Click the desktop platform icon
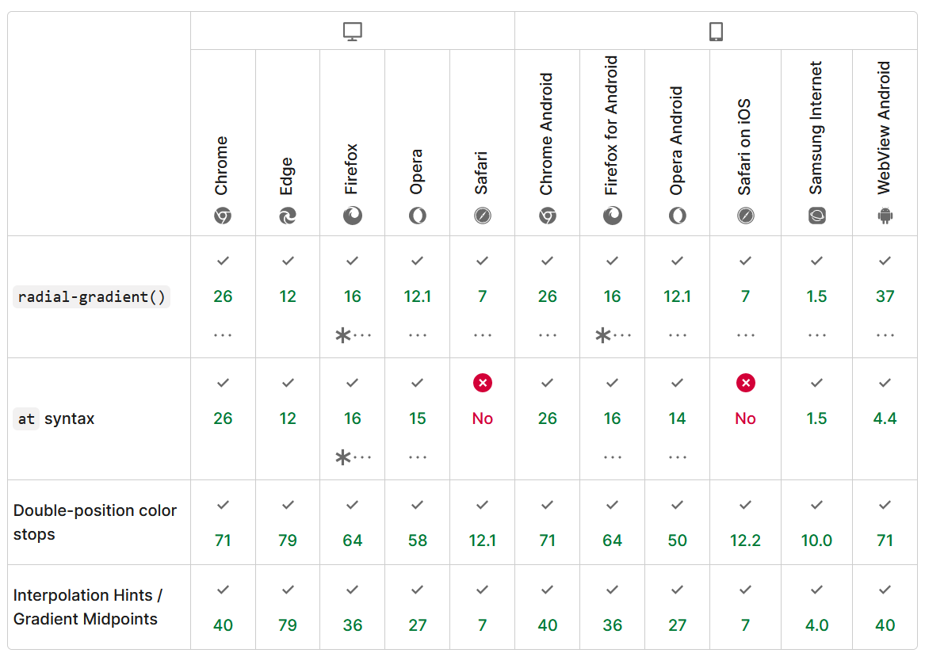The width and height of the screenshot is (925, 657). [352, 32]
